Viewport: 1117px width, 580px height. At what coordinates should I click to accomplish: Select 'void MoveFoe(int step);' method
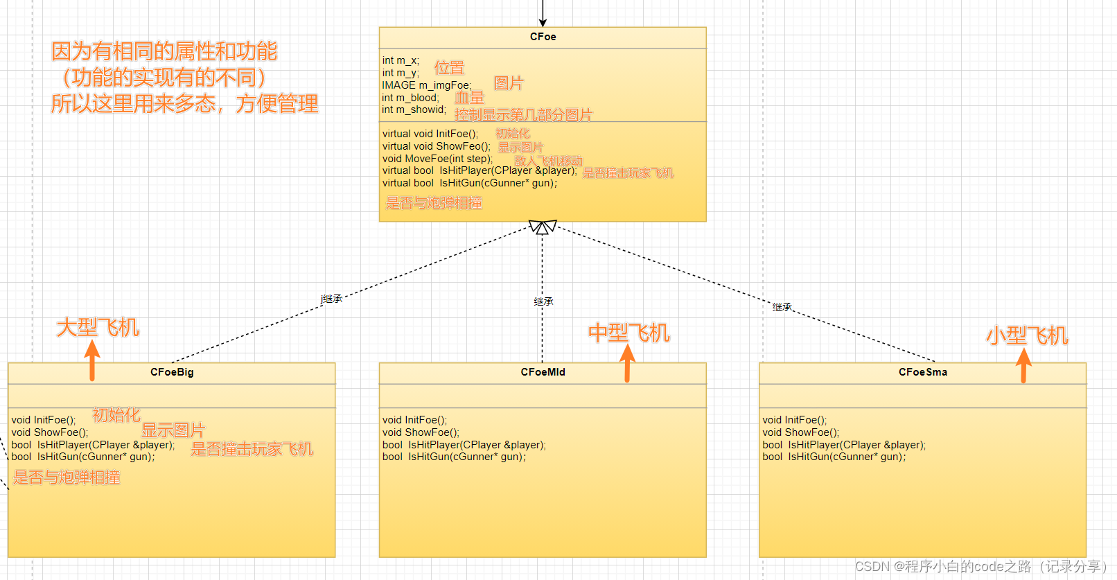click(437, 159)
